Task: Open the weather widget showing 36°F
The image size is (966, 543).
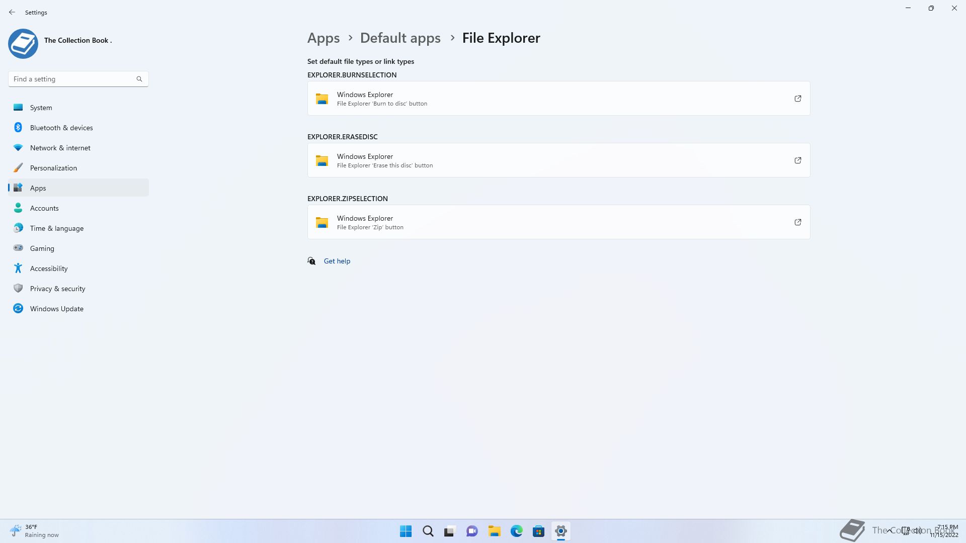Action: click(34, 531)
